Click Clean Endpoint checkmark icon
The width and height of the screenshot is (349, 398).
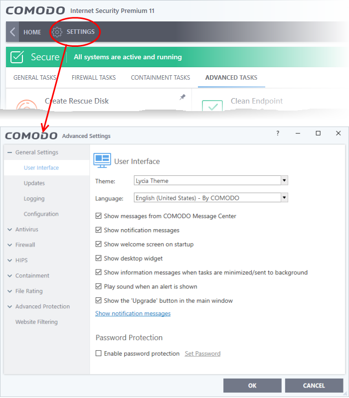[x=212, y=106]
